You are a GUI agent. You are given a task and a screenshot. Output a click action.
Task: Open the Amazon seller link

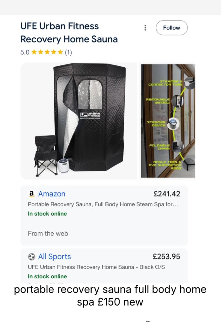click(52, 194)
